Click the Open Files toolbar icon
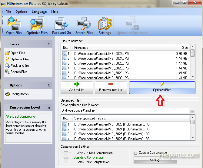This screenshot has width=203, height=168. click(x=14, y=26)
